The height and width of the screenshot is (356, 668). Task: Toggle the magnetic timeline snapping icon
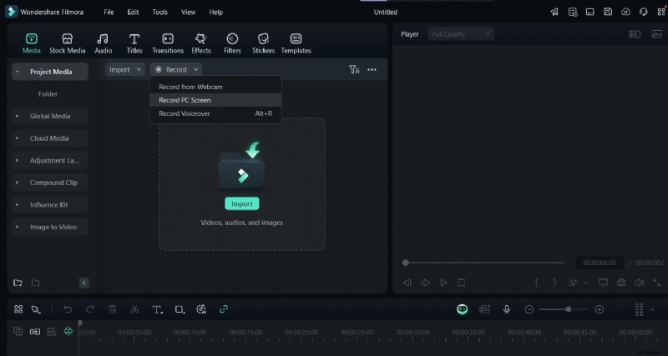click(67, 331)
